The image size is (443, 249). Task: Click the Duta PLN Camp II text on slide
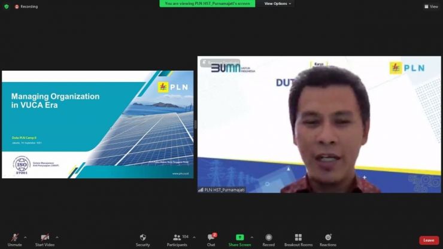(24, 138)
